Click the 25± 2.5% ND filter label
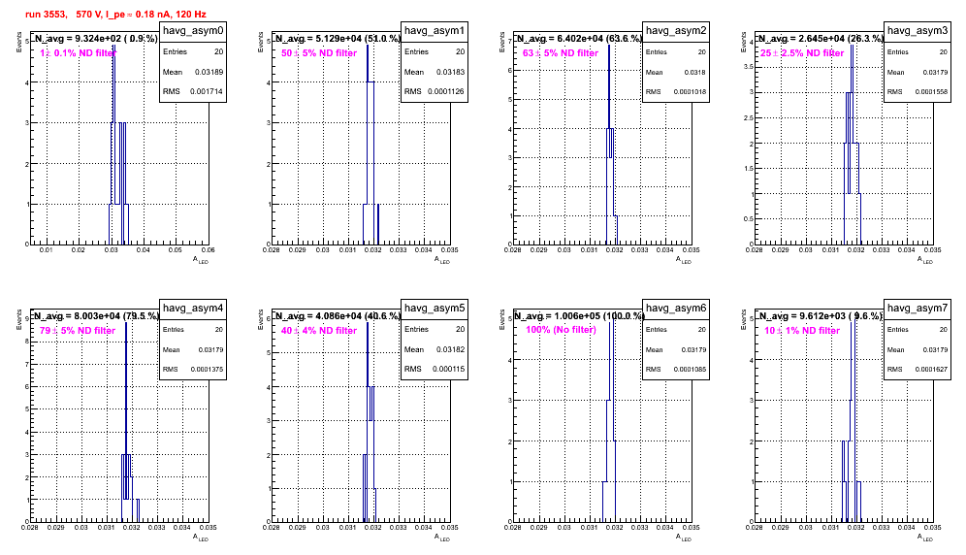 pos(802,53)
